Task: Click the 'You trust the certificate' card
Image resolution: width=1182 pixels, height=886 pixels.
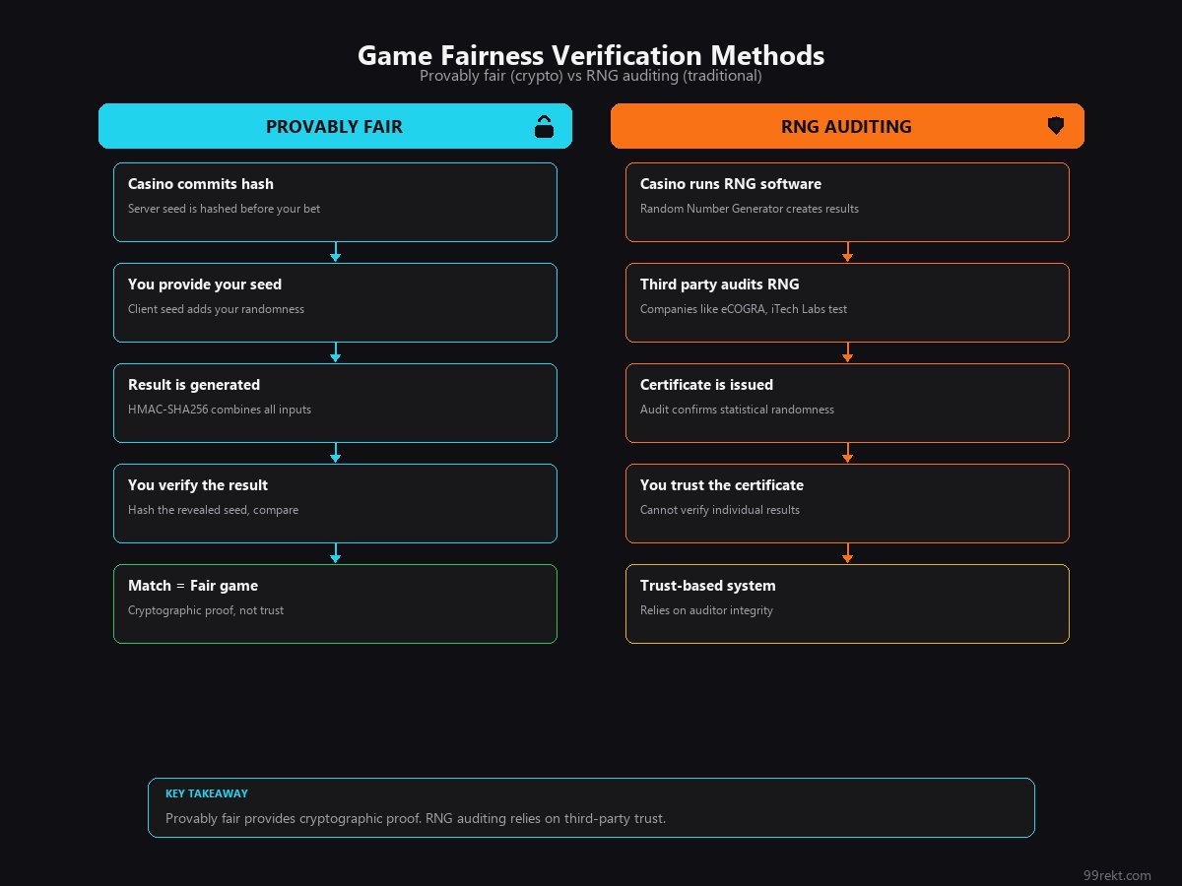Action: pyautogui.click(x=847, y=503)
